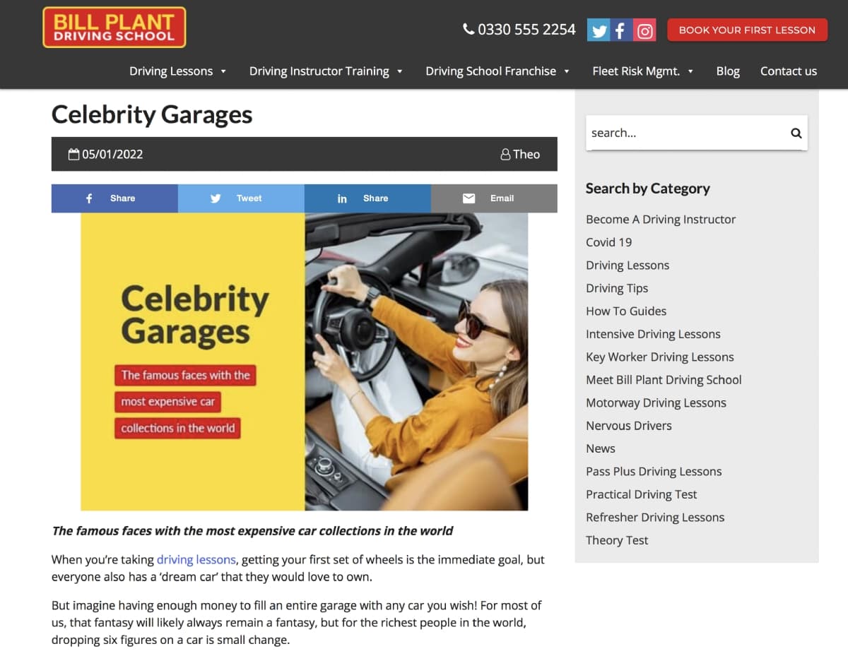Screen dimensions: 848x656
Task: Expand the Driving School Franchise menu
Action: point(497,71)
